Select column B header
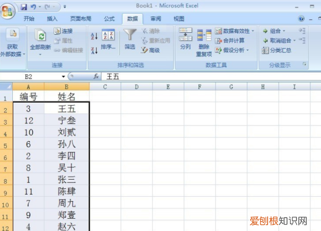 coord(67,87)
